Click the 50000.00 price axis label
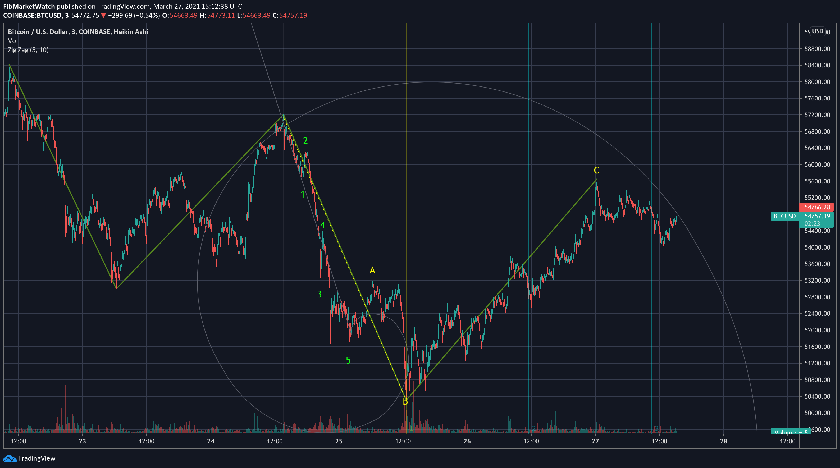840x468 pixels. pyautogui.click(x=817, y=413)
